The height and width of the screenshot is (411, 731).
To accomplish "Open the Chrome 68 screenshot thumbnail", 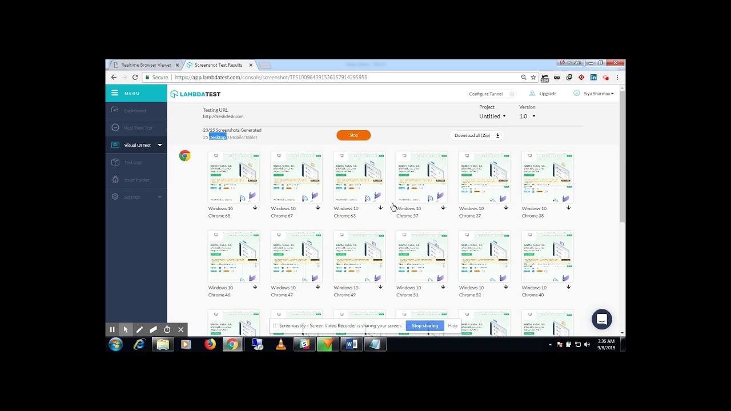I will coord(234,177).
